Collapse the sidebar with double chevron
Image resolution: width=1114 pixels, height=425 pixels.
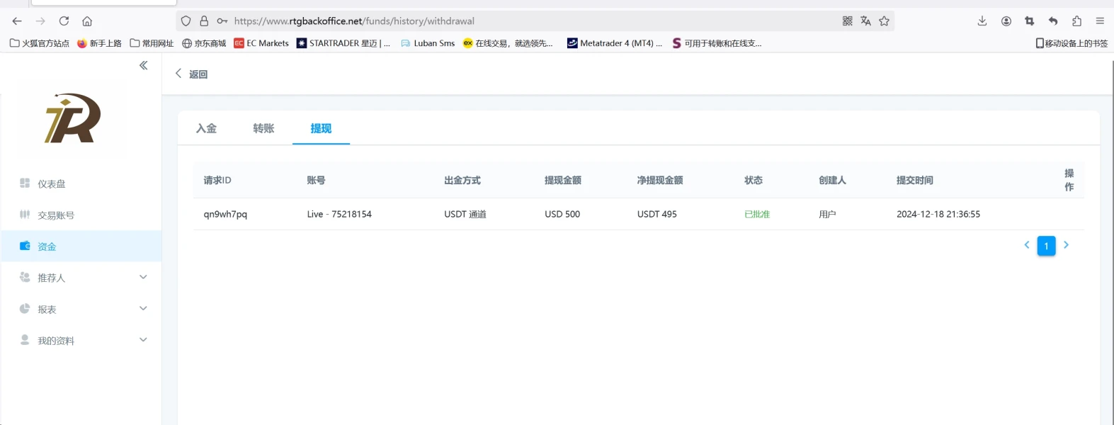[x=144, y=65]
